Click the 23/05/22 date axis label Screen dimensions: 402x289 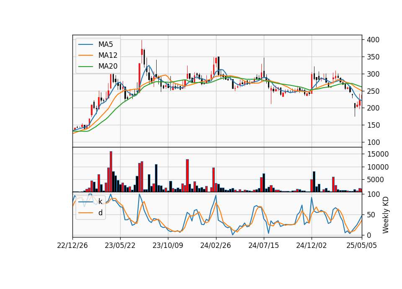click(x=120, y=246)
